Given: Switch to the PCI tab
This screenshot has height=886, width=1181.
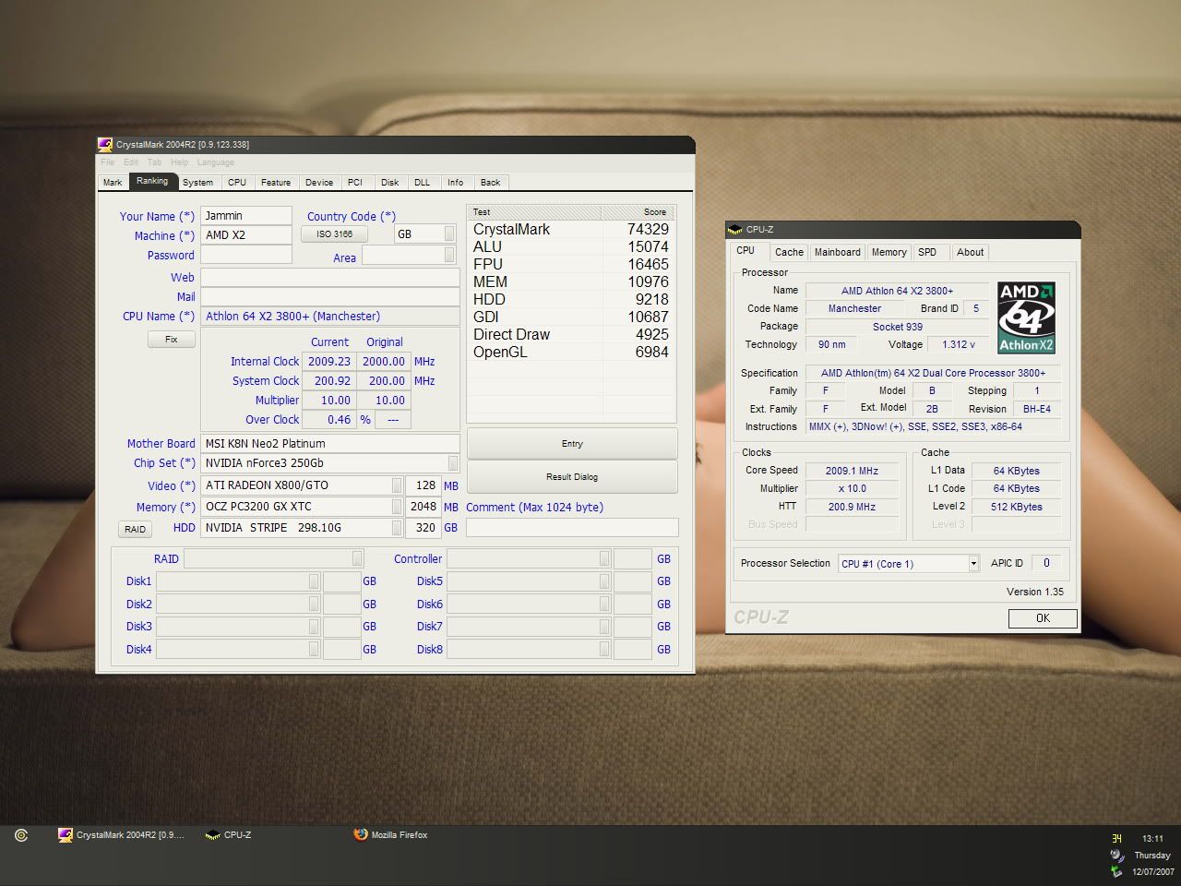Looking at the screenshot, I should click(355, 183).
